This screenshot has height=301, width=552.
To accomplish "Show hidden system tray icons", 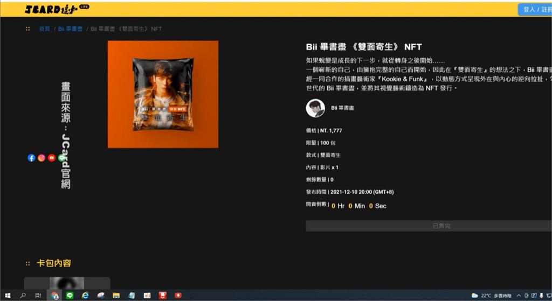I will coord(519,296).
